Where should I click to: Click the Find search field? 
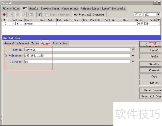pos(138,15)
